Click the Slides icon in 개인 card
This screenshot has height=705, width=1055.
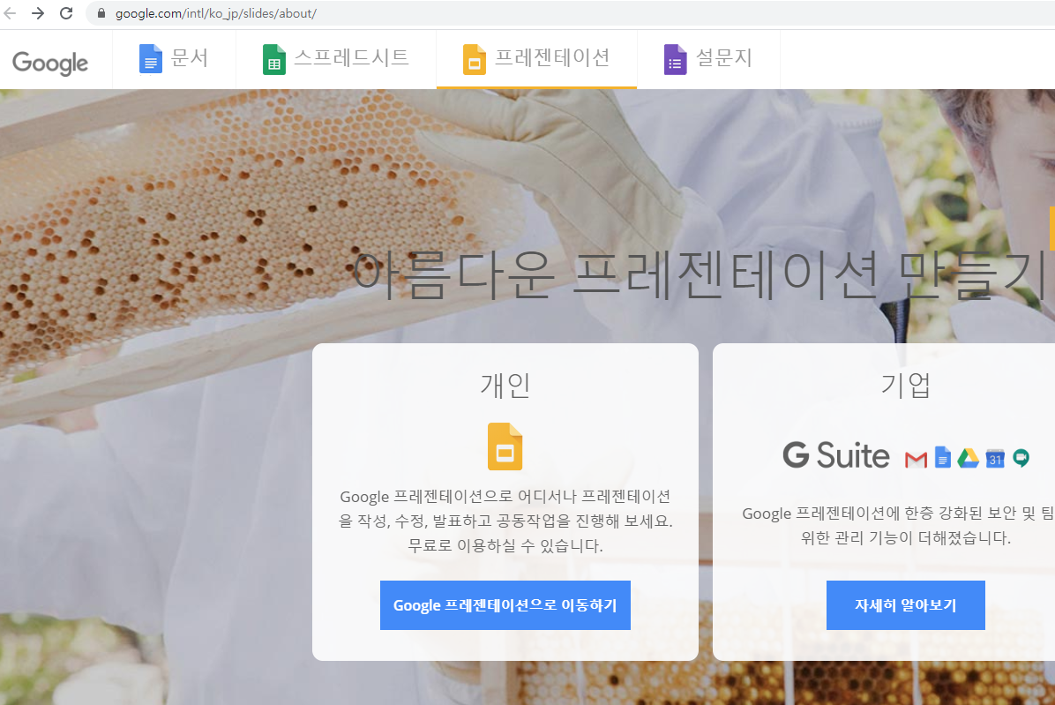pos(505,446)
